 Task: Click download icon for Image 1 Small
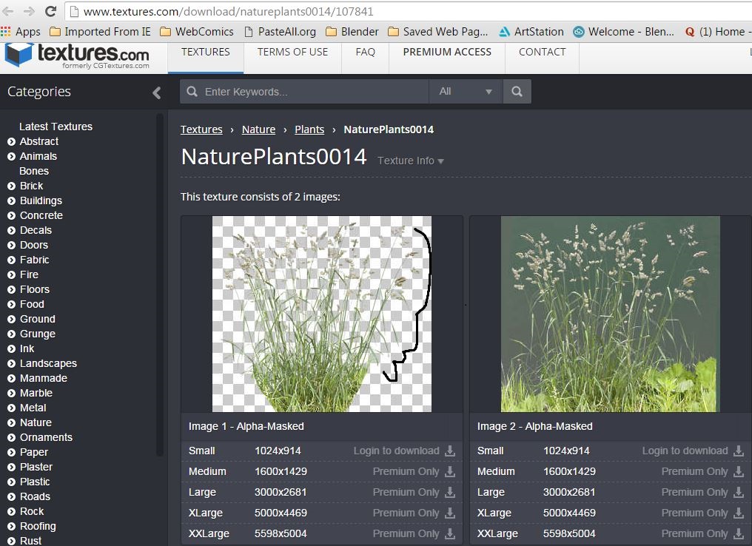[450, 451]
